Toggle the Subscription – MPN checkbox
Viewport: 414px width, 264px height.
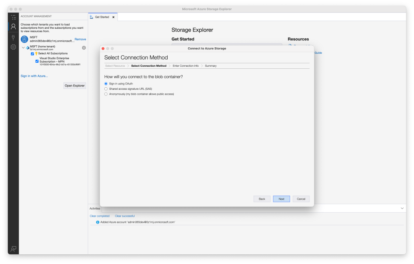[37, 61]
